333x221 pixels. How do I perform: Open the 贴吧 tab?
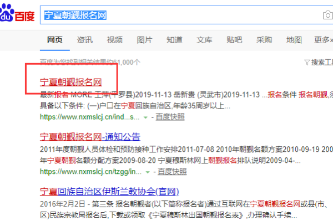click(x=234, y=40)
